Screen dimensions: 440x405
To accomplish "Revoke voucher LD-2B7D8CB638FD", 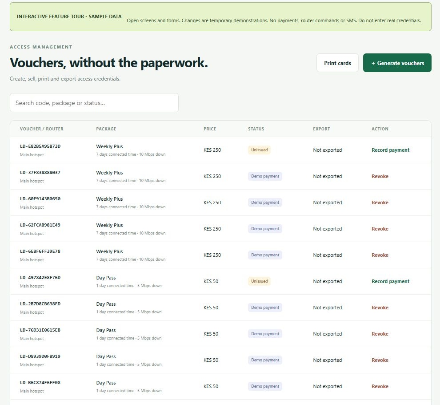I will click(380, 308).
